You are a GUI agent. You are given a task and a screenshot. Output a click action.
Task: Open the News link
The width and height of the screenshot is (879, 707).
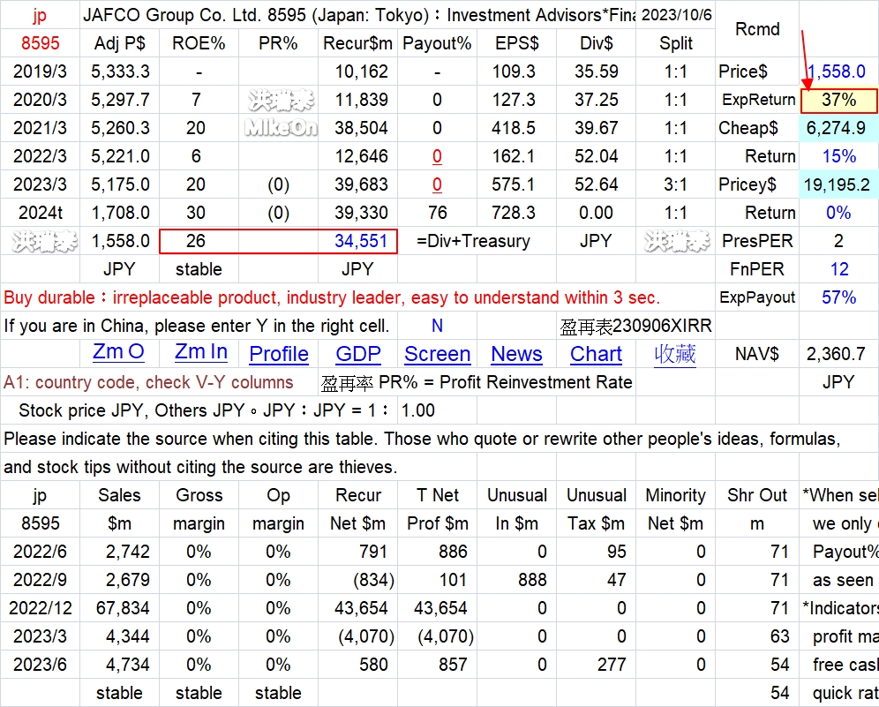[x=516, y=354]
